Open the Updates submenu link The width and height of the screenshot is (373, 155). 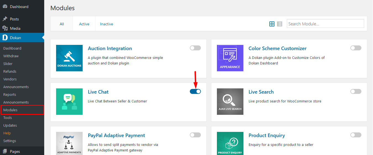(x=10, y=125)
